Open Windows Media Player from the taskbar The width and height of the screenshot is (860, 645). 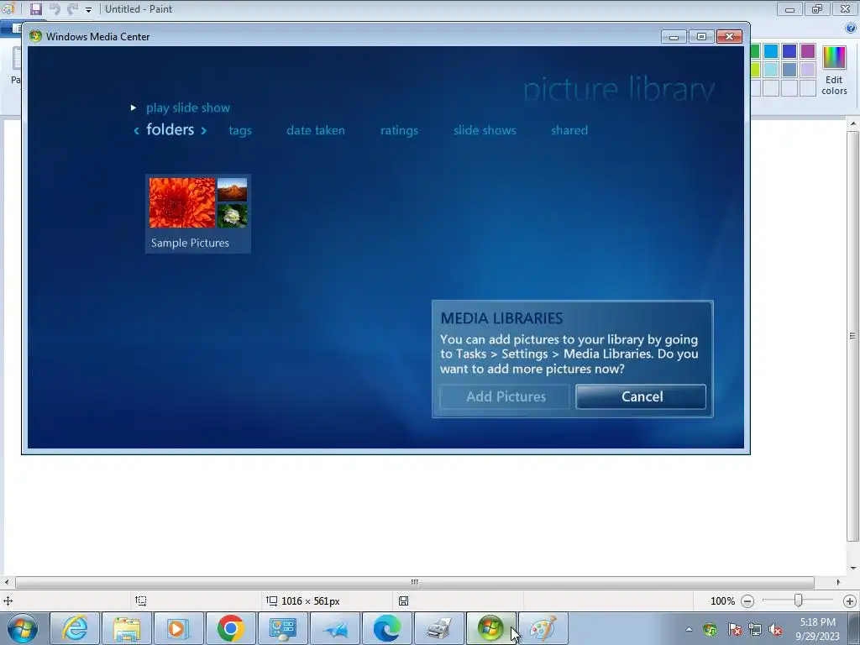[x=178, y=628]
